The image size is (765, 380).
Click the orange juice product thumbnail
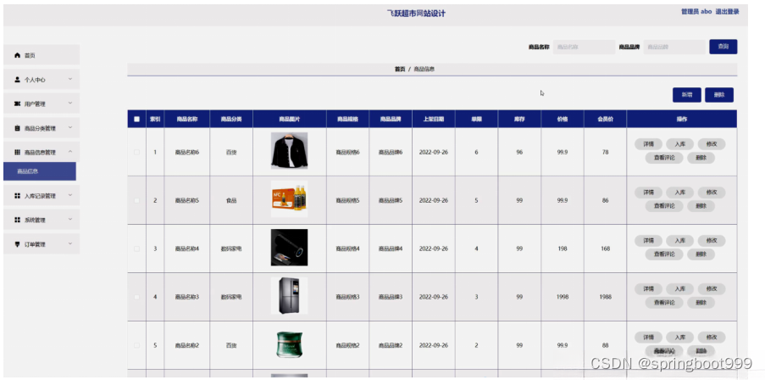290,199
